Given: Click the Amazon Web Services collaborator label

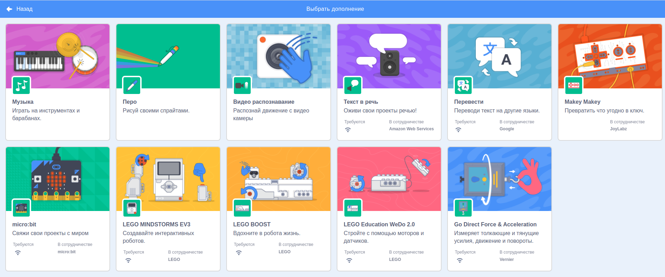Looking at the screenshot, I should pos(412,129).
